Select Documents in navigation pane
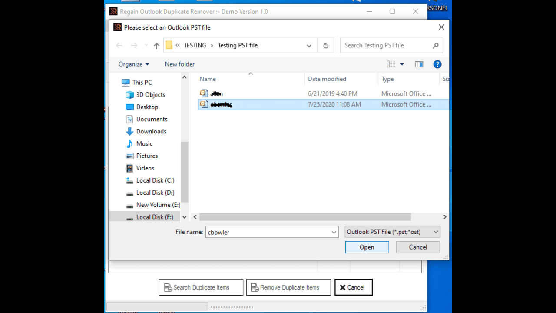This screenshot has width=556, height=313. click(x=152, y=119)
